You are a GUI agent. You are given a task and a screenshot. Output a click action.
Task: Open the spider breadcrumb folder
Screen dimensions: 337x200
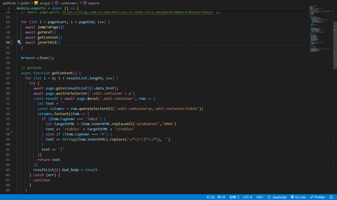pos(25,3)
